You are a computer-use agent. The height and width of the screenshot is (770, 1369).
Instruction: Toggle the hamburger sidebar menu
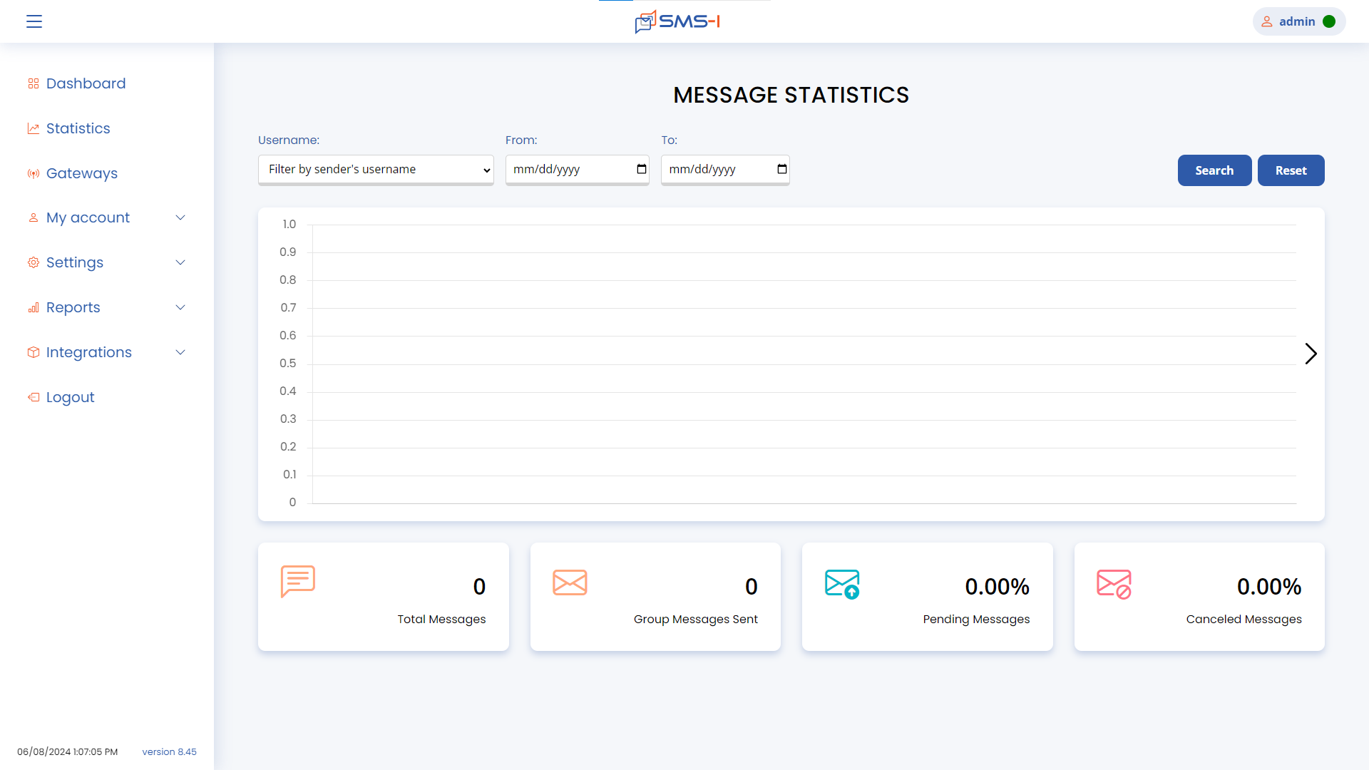pyautogui.click(x=34, y=21)
